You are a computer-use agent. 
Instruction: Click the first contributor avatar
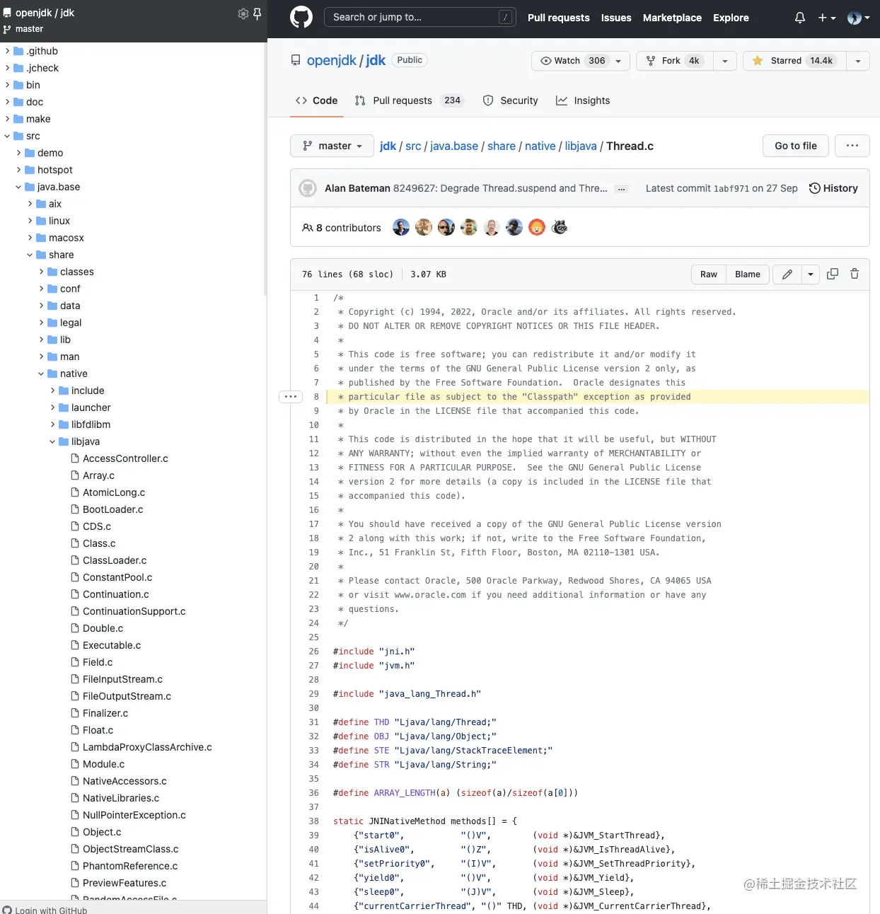coord(401,227)
